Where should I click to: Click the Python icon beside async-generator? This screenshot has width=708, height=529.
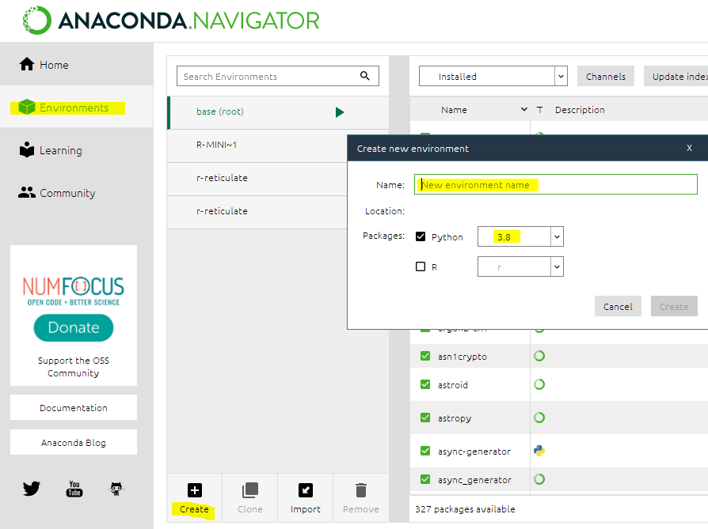click(539, 451)
